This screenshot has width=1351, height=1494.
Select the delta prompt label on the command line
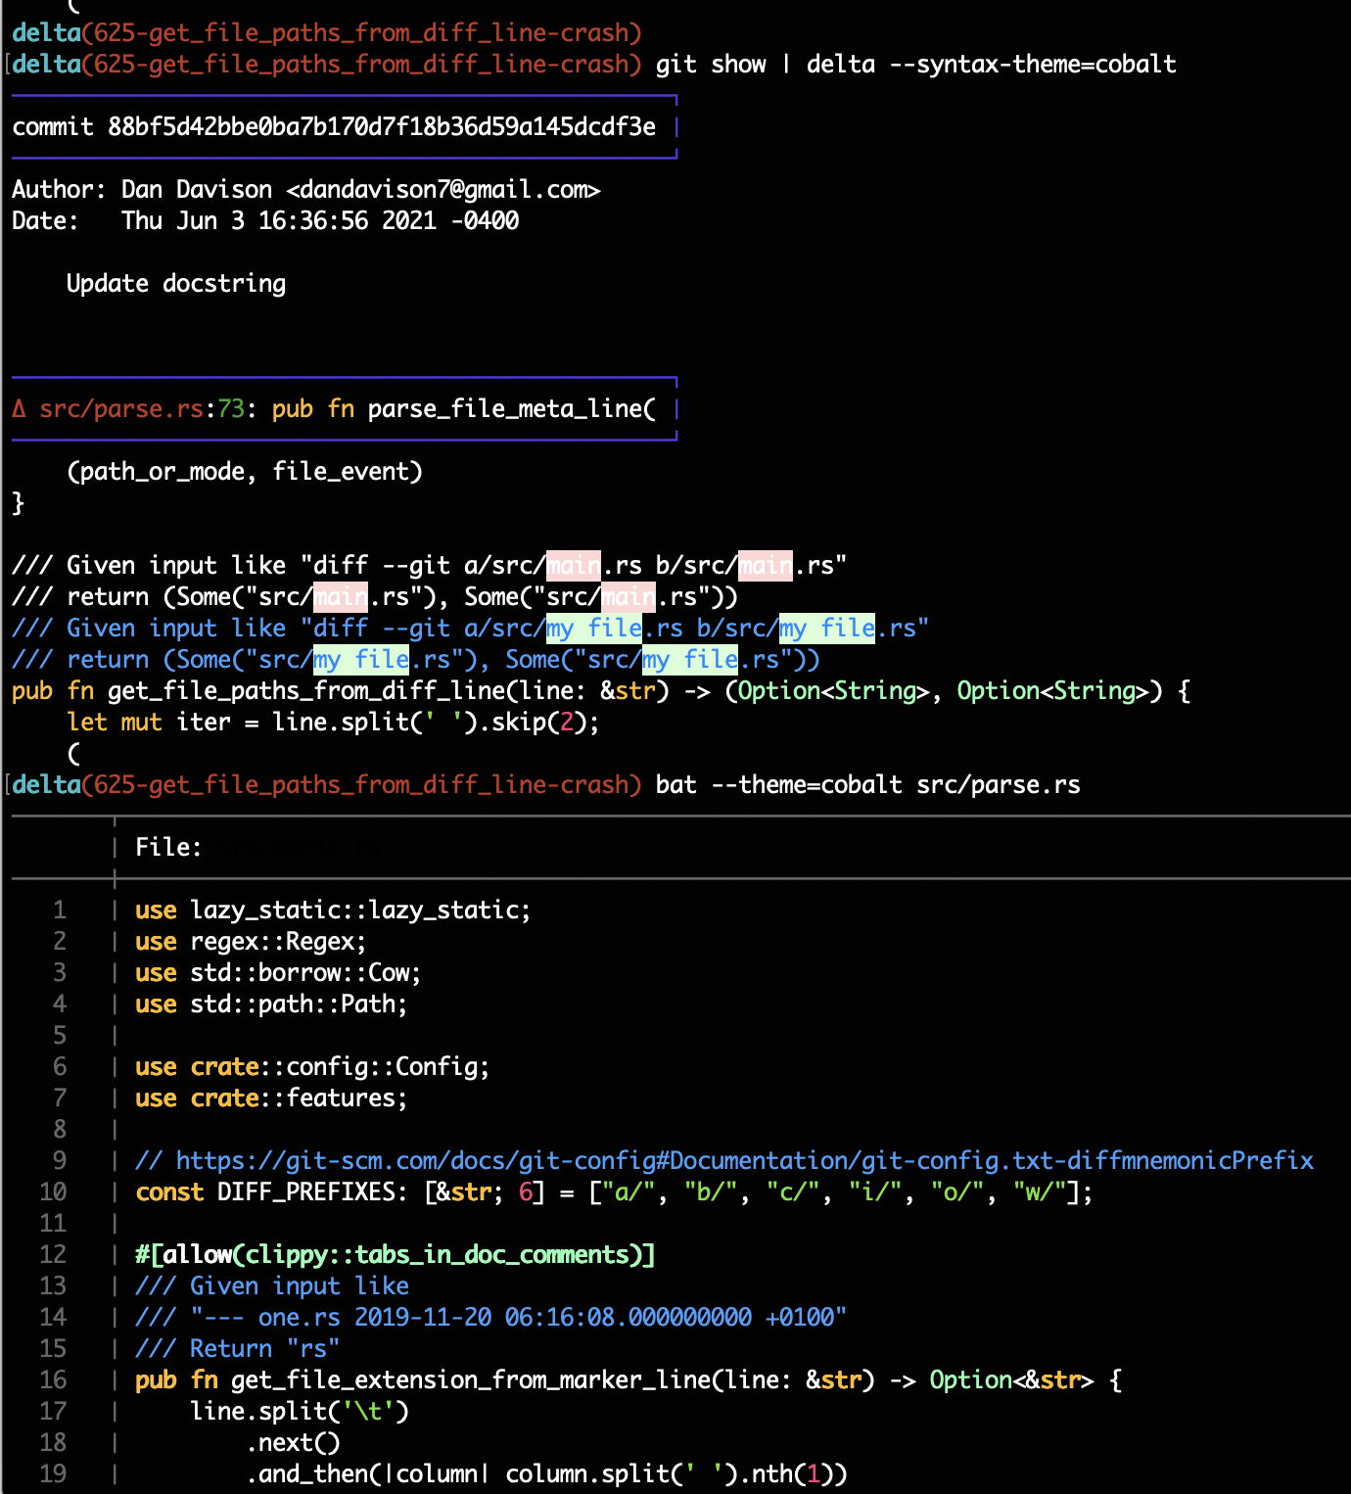[47, 64]
